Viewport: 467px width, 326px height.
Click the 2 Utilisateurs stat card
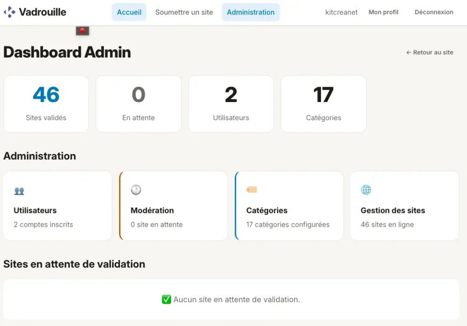tap(231, 104)
